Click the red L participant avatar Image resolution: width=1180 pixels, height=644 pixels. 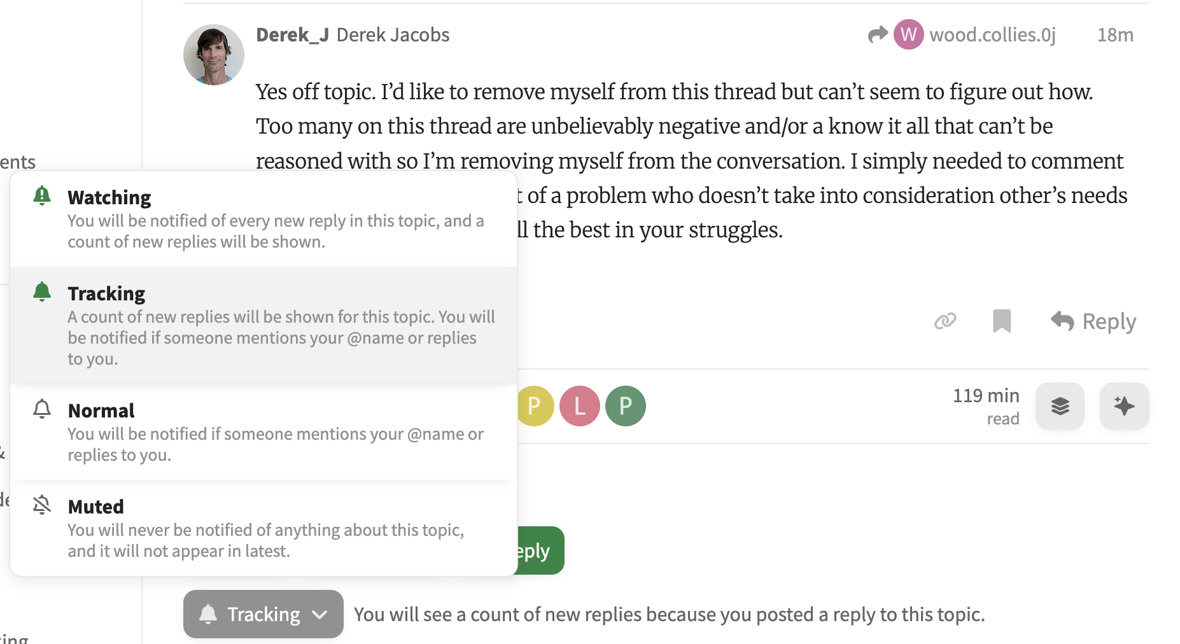(x=580, y=406)
